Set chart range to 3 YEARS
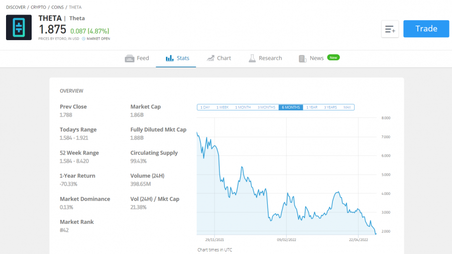This screenshot has height=254, width=452. pos(330,107)
